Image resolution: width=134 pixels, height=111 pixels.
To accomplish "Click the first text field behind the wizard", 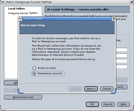I will [x=122, y=50].
